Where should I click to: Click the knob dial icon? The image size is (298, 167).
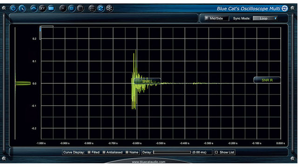click(x=22, y=8)
